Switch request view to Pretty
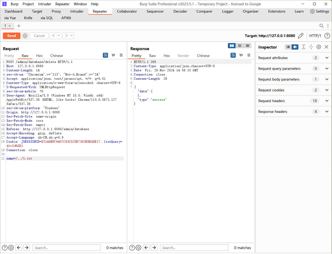Viewport: 332px width, 254px height. pyautogui.click(x=9, y=56)
